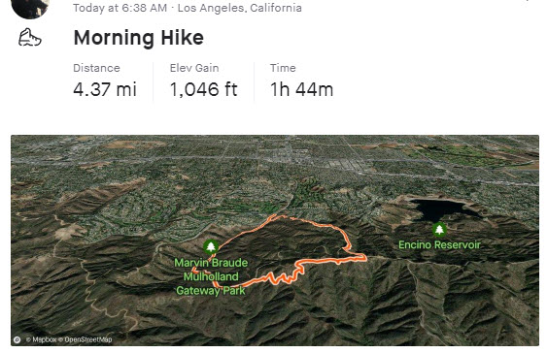Click the Today at 6:38 AM timestamp
The width and height of the screenshot is (548, 353).
tap(120, 8)
